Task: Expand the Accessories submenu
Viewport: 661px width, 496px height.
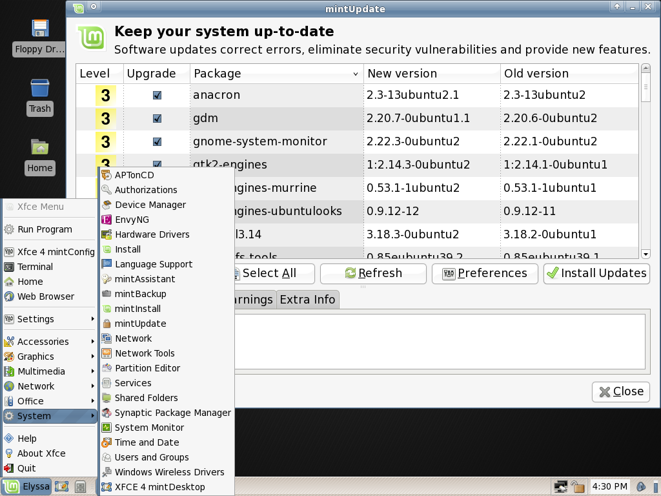Action: coord(50,342)
